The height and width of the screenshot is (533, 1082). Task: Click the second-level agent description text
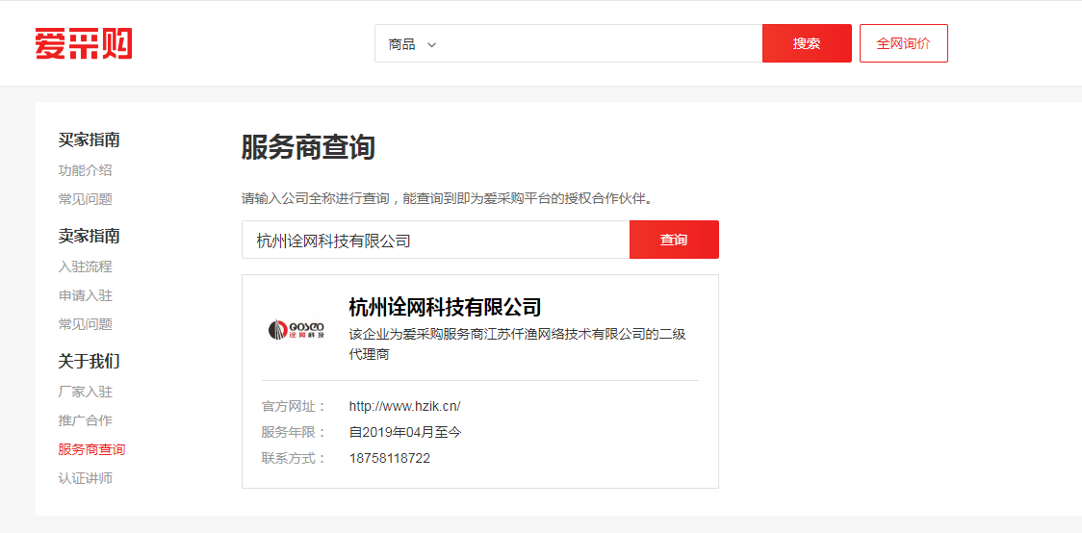518,344
